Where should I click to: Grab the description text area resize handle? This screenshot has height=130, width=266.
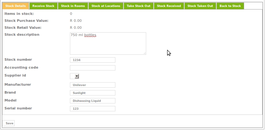(x=145, y=53)
